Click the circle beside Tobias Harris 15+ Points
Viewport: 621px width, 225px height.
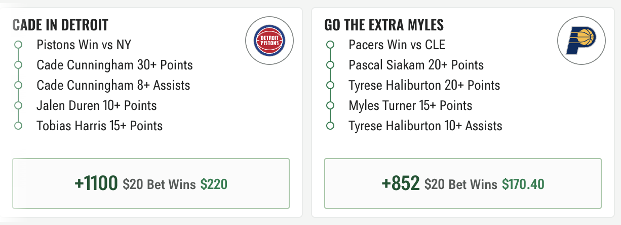[19, 126]
